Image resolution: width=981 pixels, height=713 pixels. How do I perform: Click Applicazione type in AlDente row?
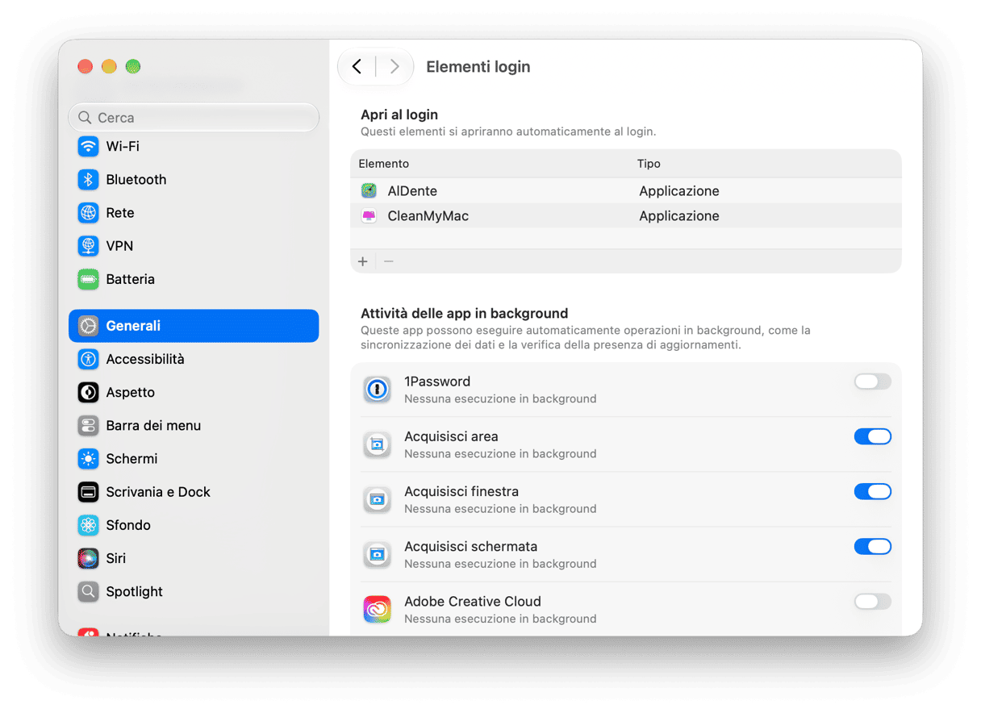(x=679, y=190)
